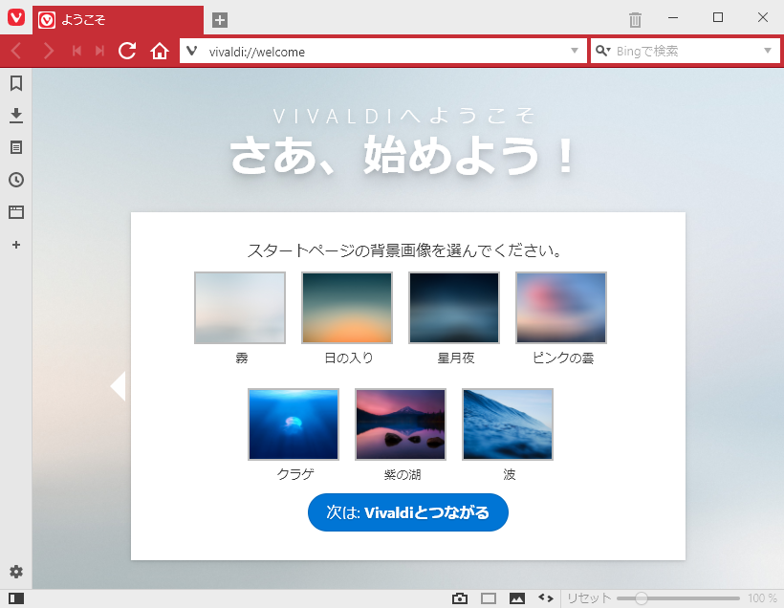Go to previous welcome step arrow
This screenshot has height=608, width=784.
(118, 386)
